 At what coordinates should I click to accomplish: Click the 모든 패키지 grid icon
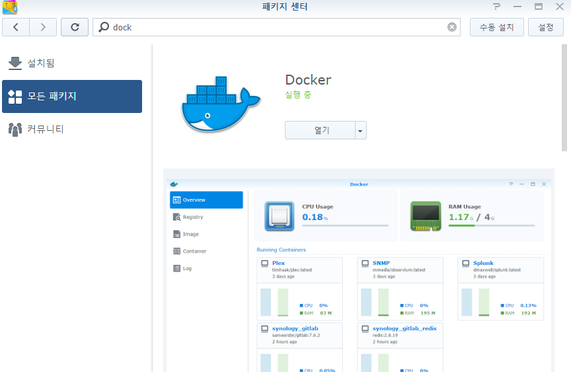point(15,96)
